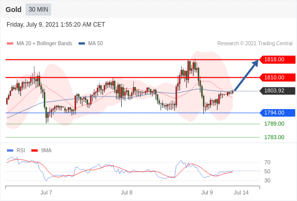Click the MA 20 + Bollinger Bands legend swatch
This screenshot has height=201, width=297.
pyautogui.click(x=10, y=44)
